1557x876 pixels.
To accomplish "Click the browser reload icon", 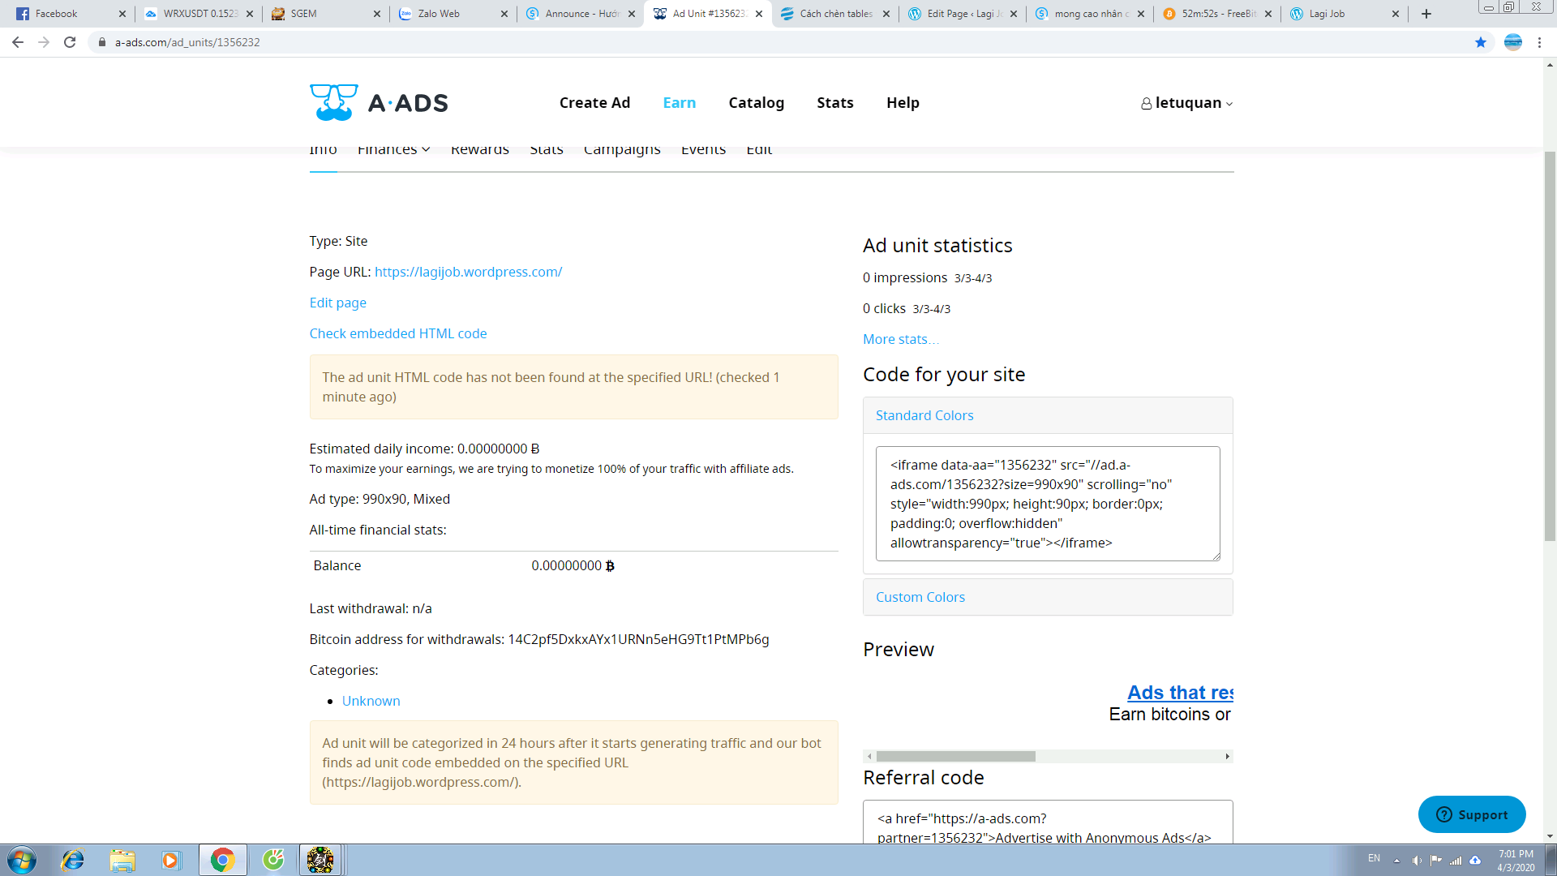I will [70, 42].
